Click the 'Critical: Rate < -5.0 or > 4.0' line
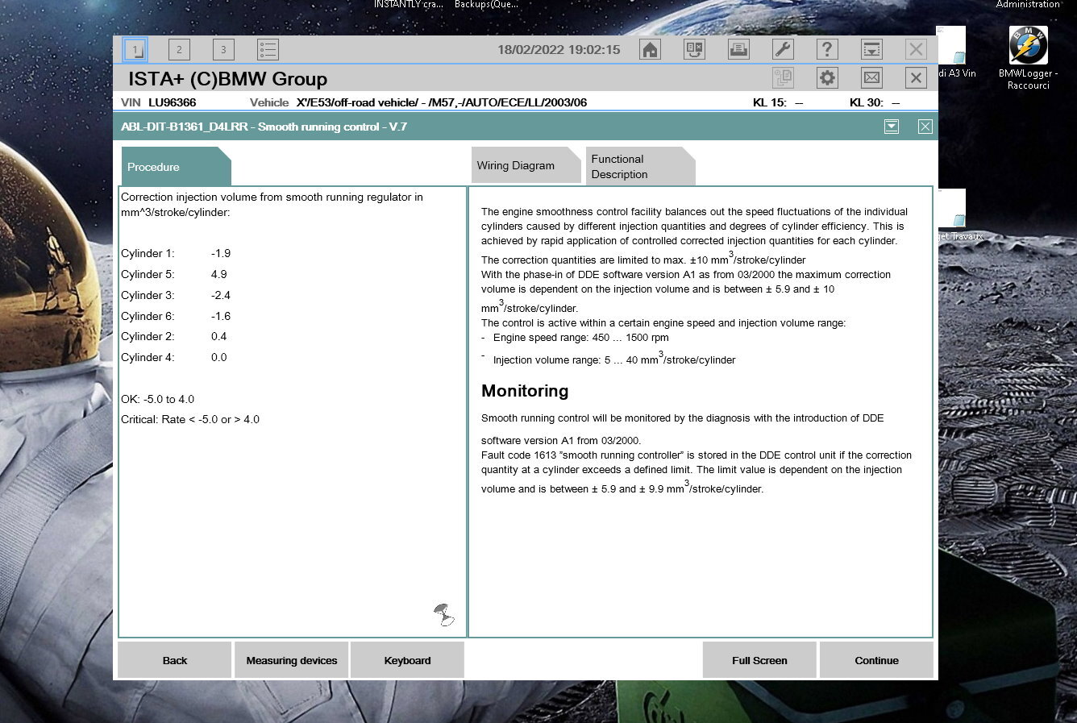1077x723 pixels. point(190,419)
